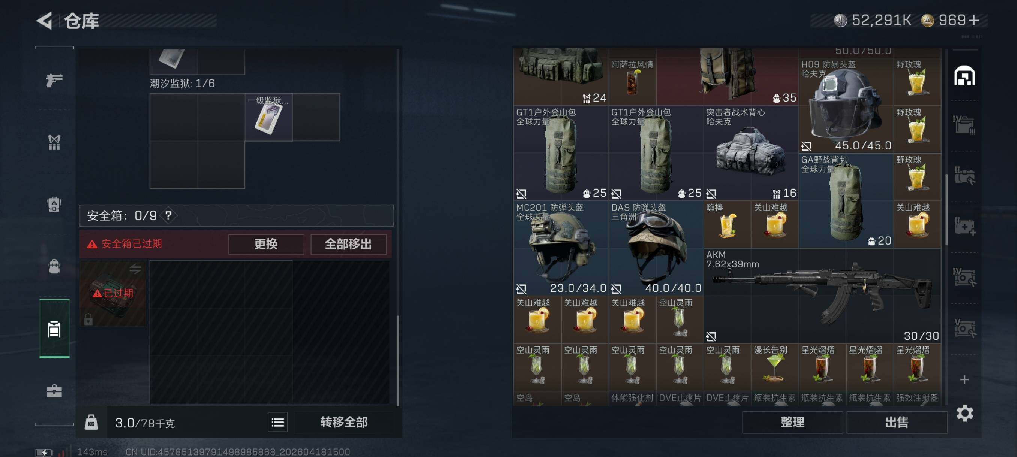Select the weapons pistol category icon

click(54, 80)
